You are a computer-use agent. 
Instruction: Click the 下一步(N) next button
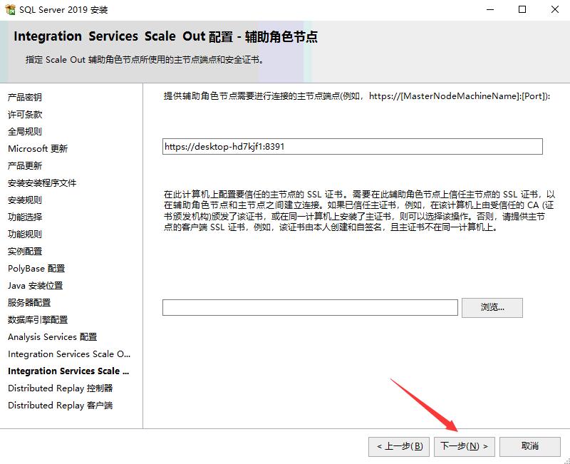pos(465,446)
